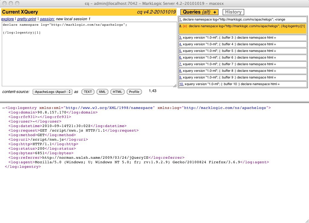
Task: Click the Profile button
Action: tap(134, 92)
